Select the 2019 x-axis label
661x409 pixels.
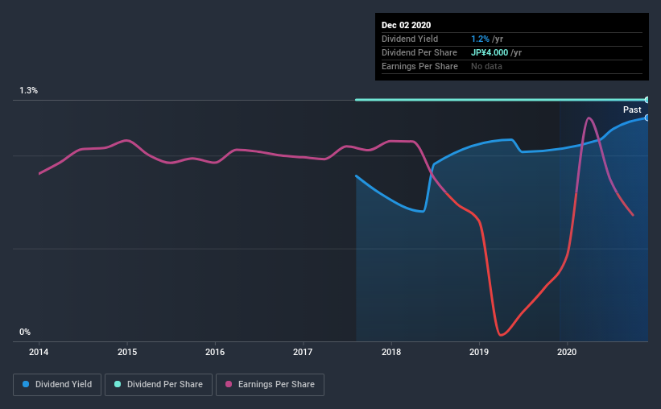click(479, 352)
